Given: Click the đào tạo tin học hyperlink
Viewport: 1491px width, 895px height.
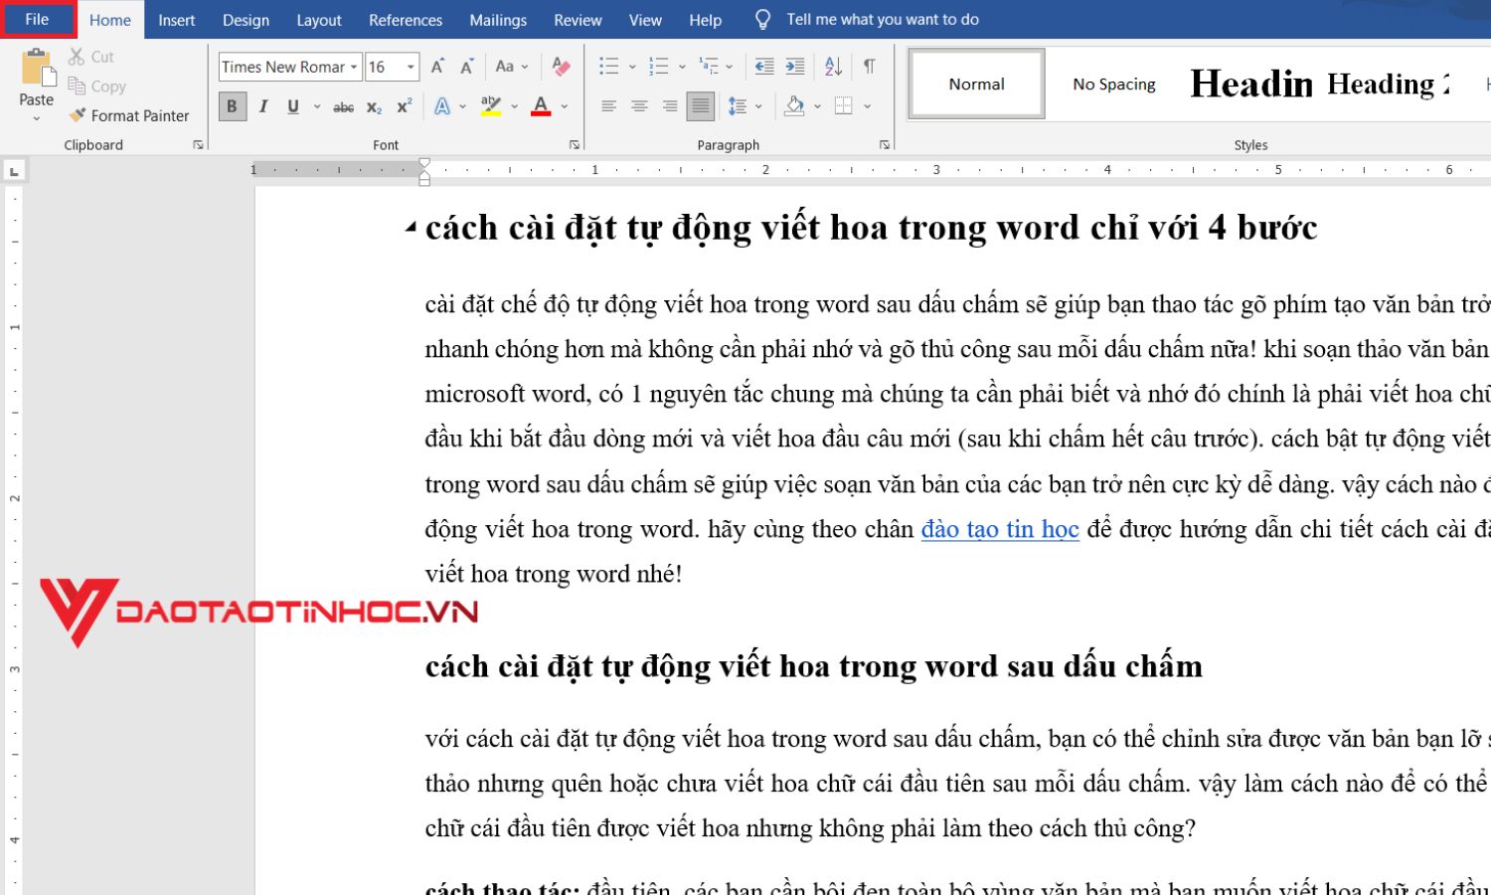Looking at the screenshot, I should 999,529.
